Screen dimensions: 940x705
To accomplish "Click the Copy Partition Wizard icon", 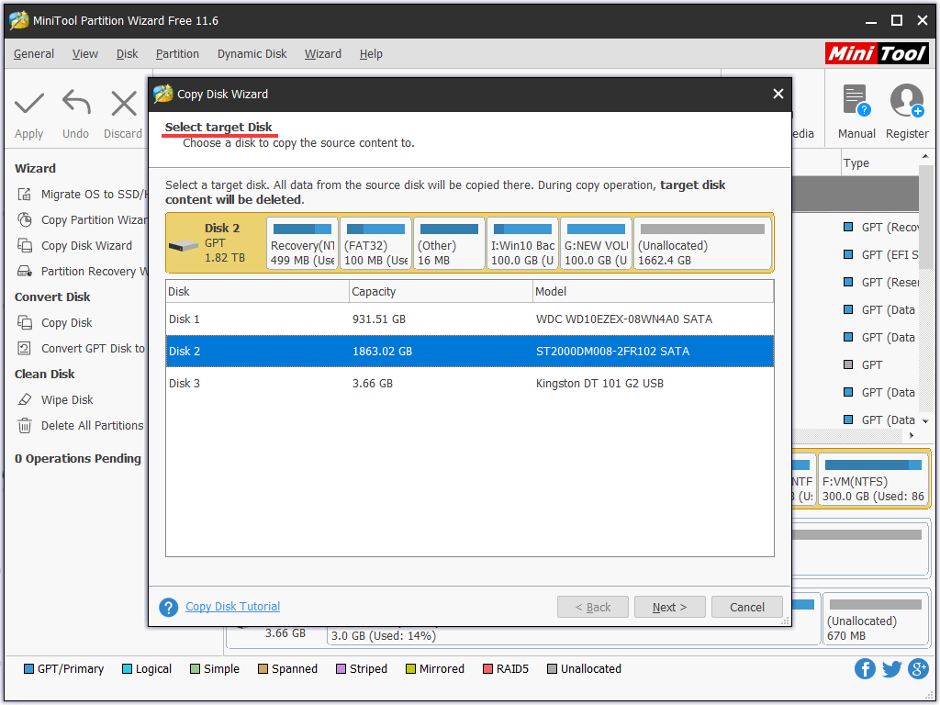I will (25, 220).
